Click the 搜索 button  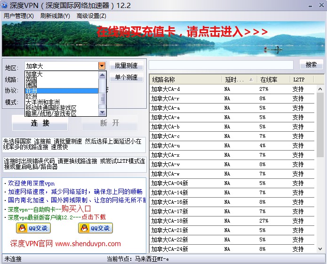pos(311,64)
